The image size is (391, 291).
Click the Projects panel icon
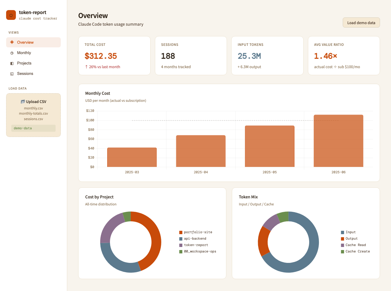click(12, 63)
